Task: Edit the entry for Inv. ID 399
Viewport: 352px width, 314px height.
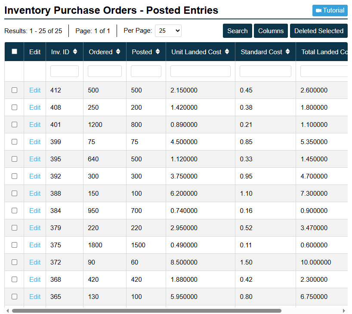Action: 35,142
